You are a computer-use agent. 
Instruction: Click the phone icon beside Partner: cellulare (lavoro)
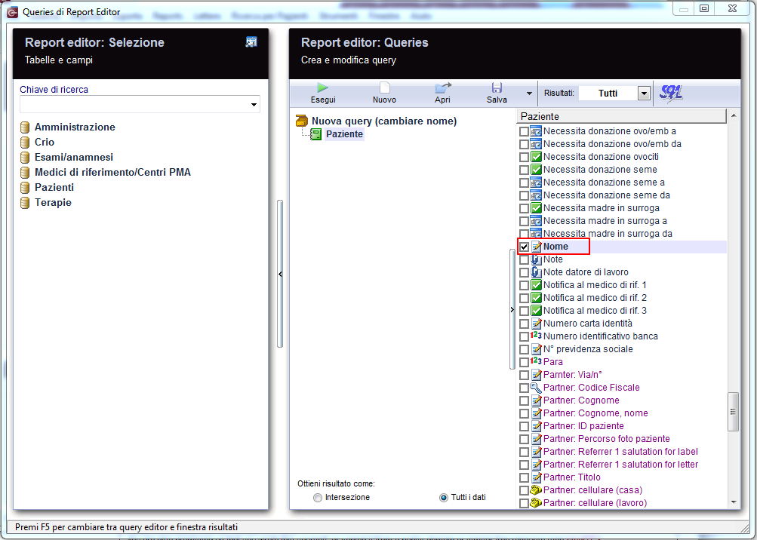[x=536, y=503]
